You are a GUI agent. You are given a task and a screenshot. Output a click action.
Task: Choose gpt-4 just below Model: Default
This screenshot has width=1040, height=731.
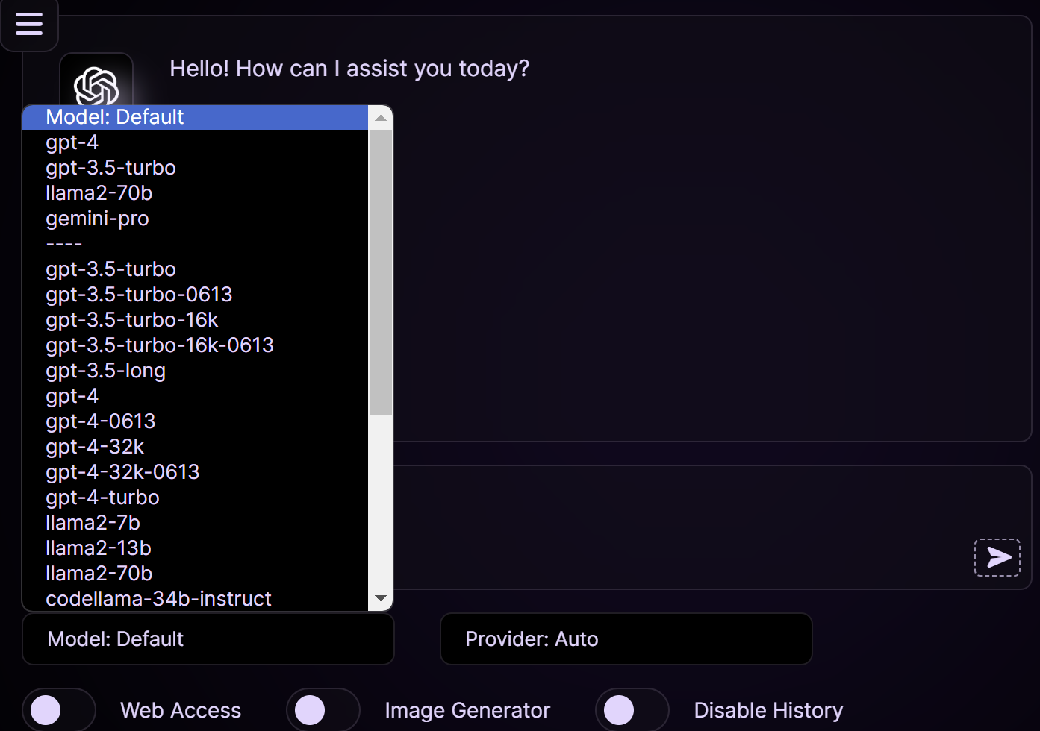click(196, 142)
